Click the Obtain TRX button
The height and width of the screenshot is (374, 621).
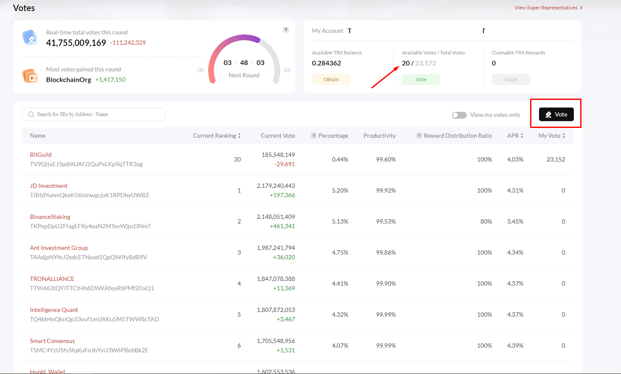[x=331, y=79]
